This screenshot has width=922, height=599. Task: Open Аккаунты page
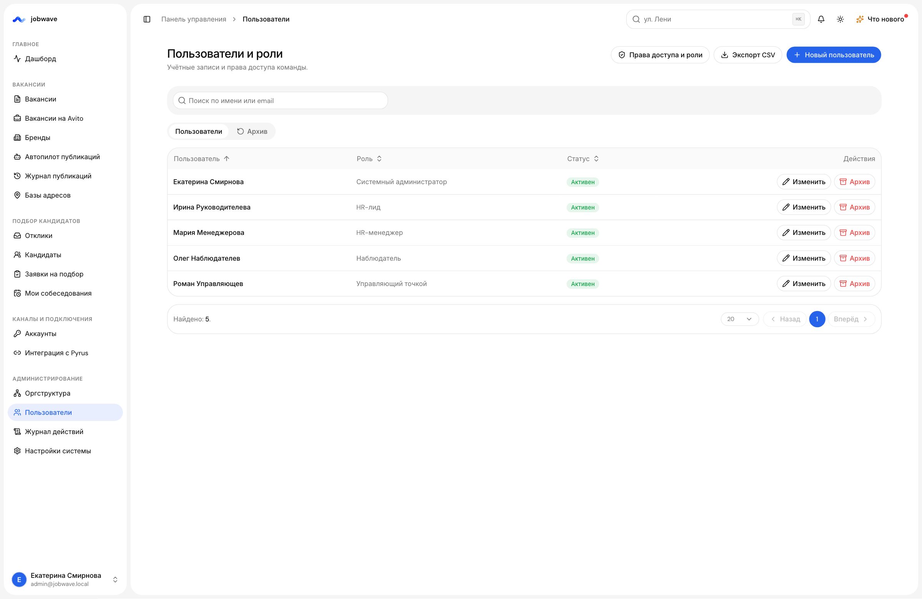(x=65, y=333)
